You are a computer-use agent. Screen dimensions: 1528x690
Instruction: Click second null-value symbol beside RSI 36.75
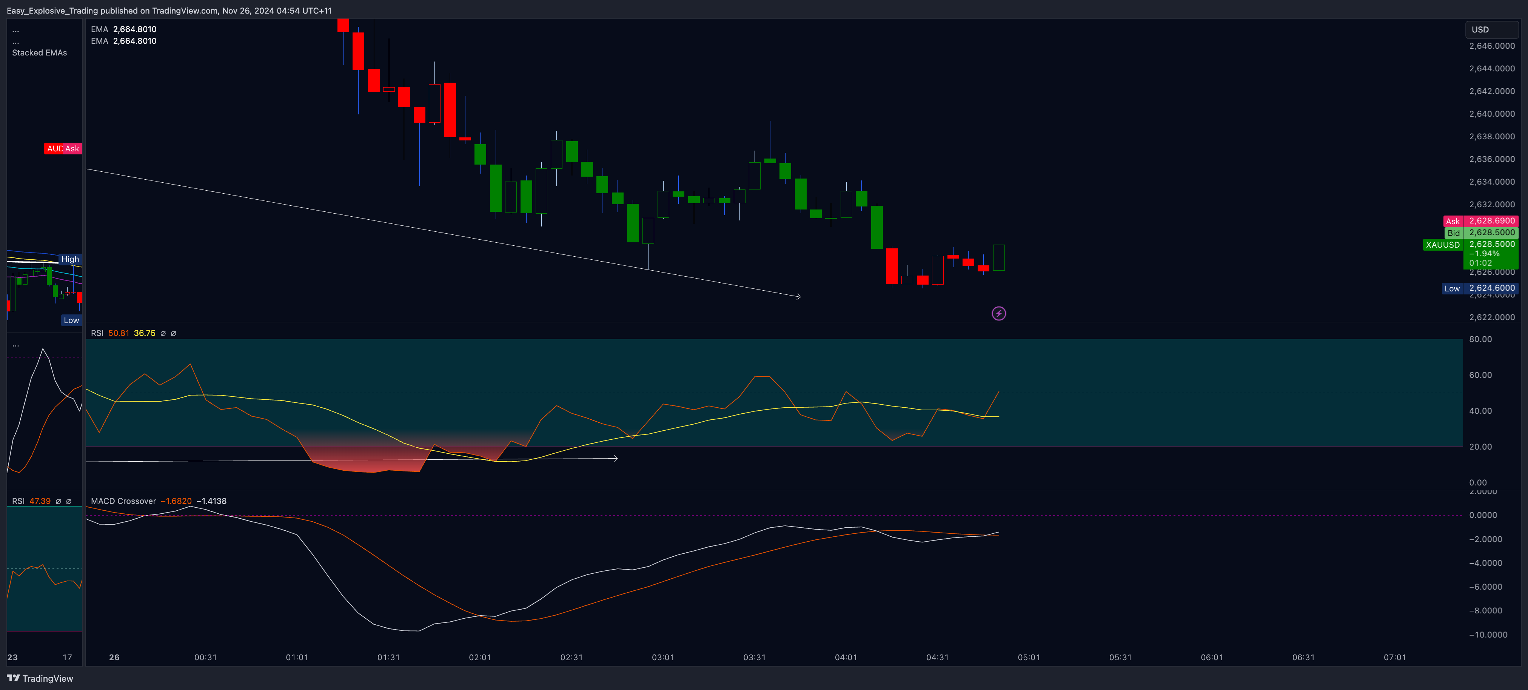pyautogui.click(x=174, y=333)
